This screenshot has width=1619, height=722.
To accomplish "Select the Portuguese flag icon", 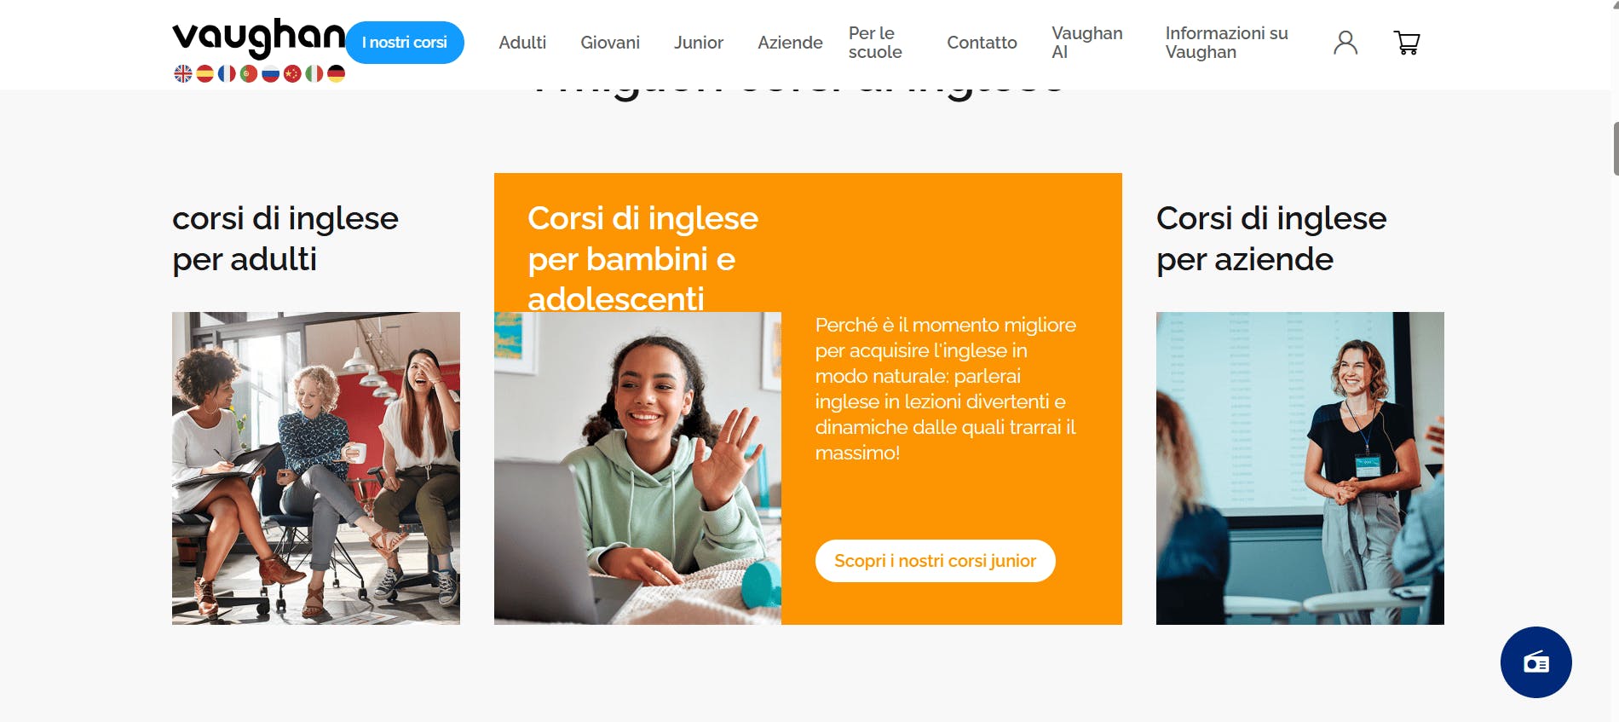I will (249, 74).
